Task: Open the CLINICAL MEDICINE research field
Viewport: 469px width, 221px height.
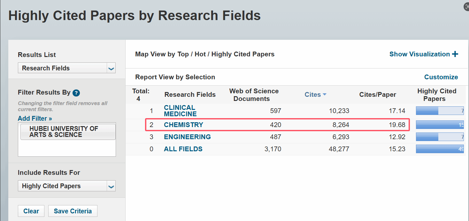Action: click(x=180, y=111)
